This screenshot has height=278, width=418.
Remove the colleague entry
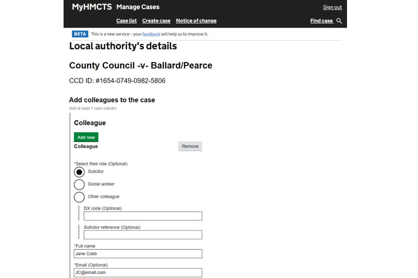click(x=190, y=146)
